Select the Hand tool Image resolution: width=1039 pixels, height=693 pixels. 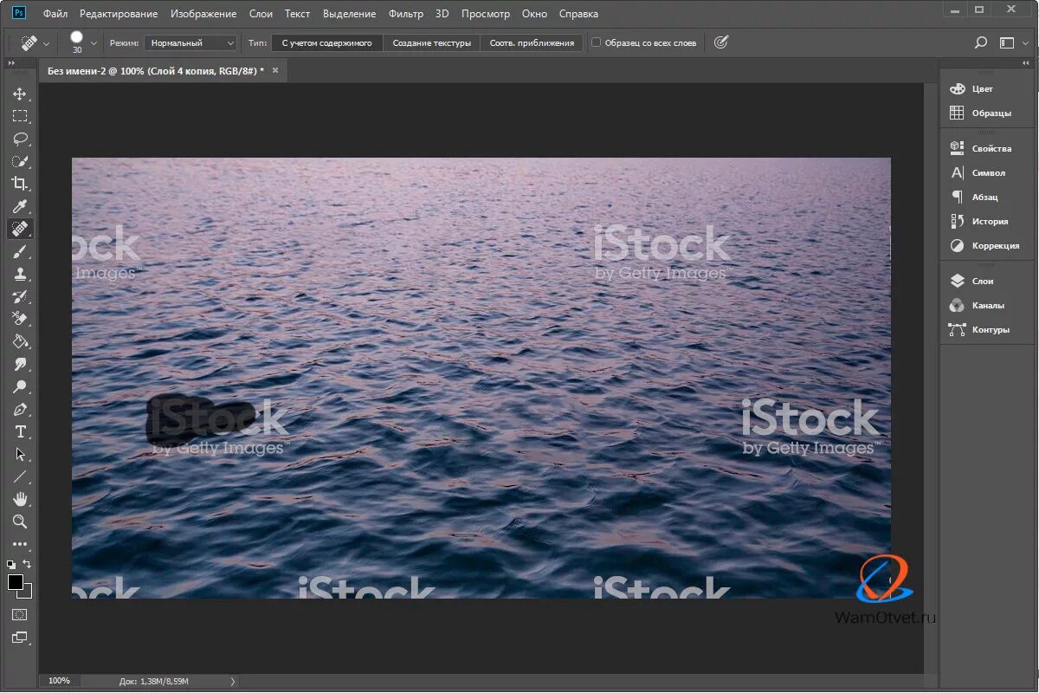point(20,499)
